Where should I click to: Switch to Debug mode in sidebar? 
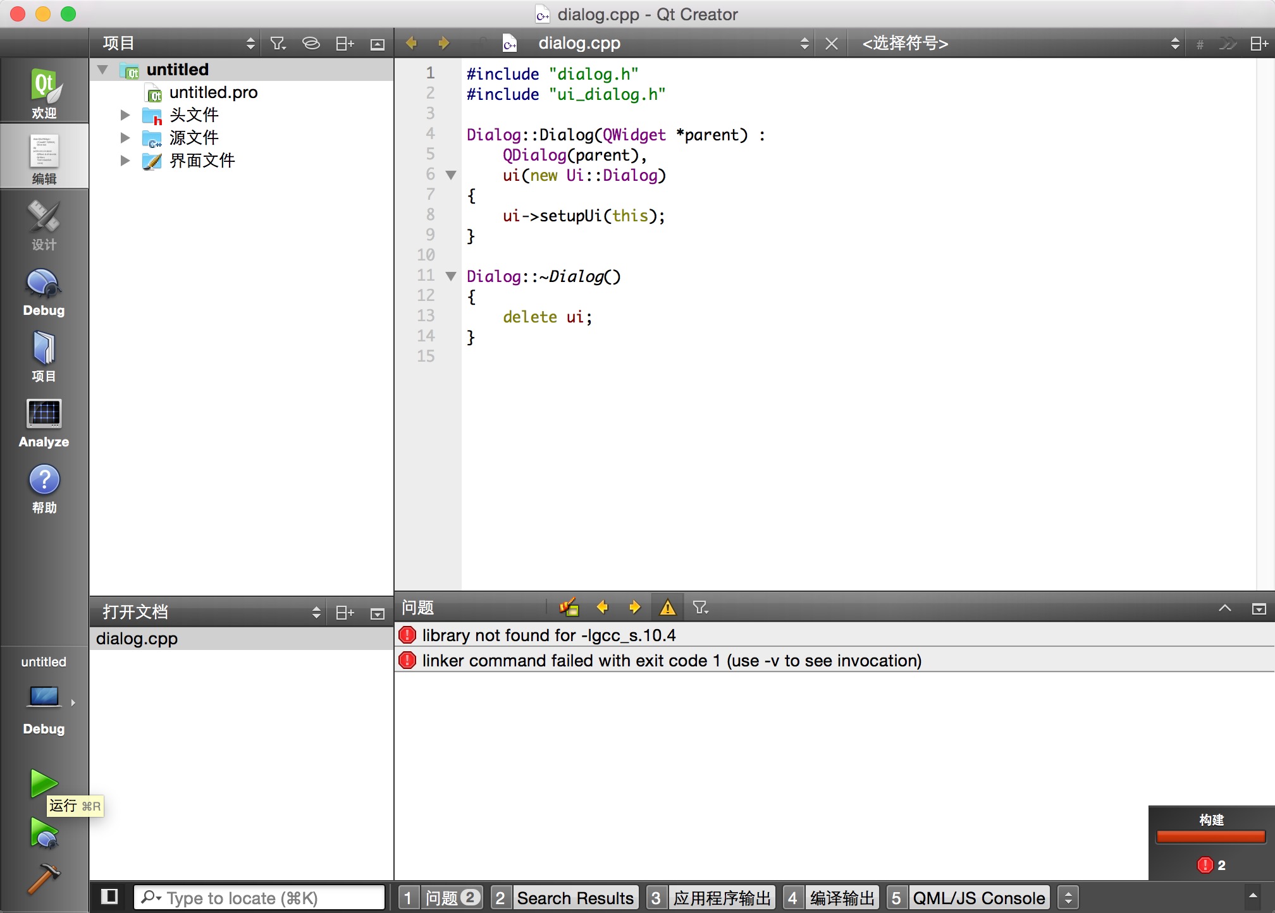[44, 292]
